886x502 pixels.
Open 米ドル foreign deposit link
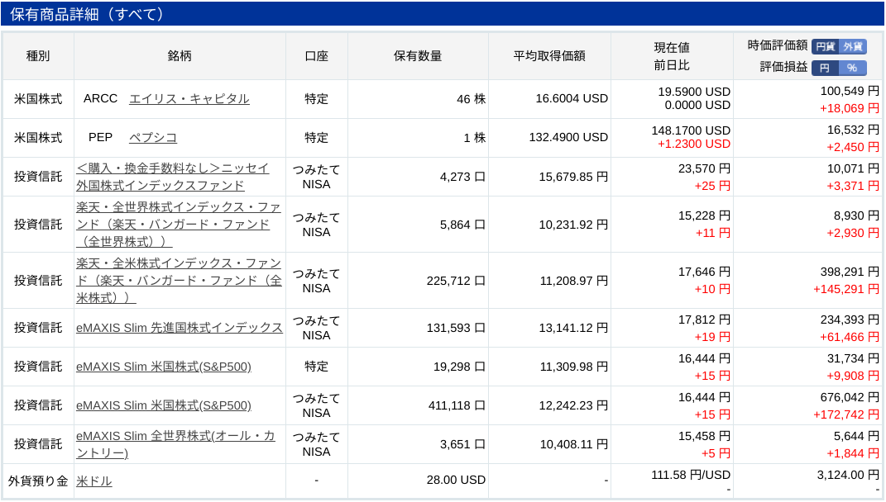click(93, 481)
